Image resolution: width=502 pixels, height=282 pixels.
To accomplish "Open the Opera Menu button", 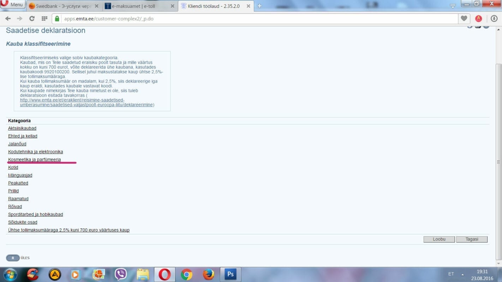I will pos(13,5).
